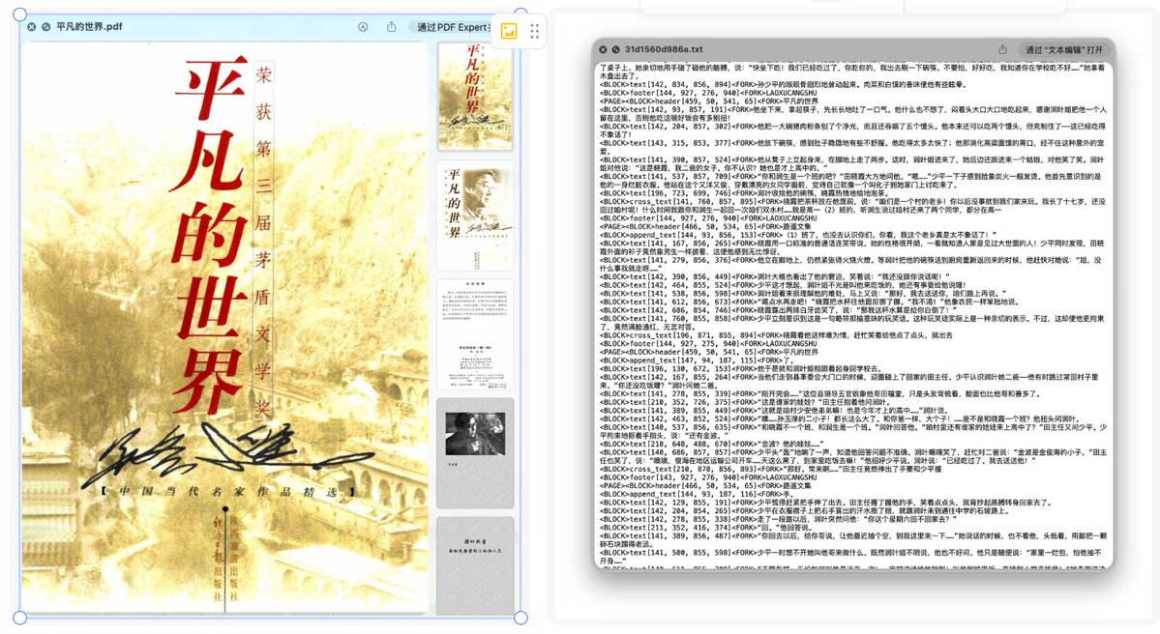Screen dimensions: 1160x634
Task: Click the circle-slash icon beside 平凡的世界.pdf
Action: (45, 27)
